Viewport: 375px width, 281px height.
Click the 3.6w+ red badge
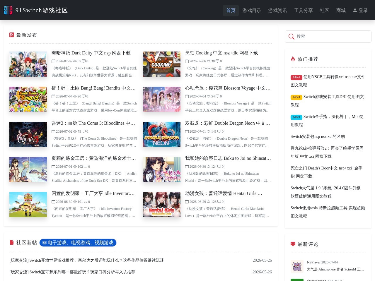tap(296, 77)
